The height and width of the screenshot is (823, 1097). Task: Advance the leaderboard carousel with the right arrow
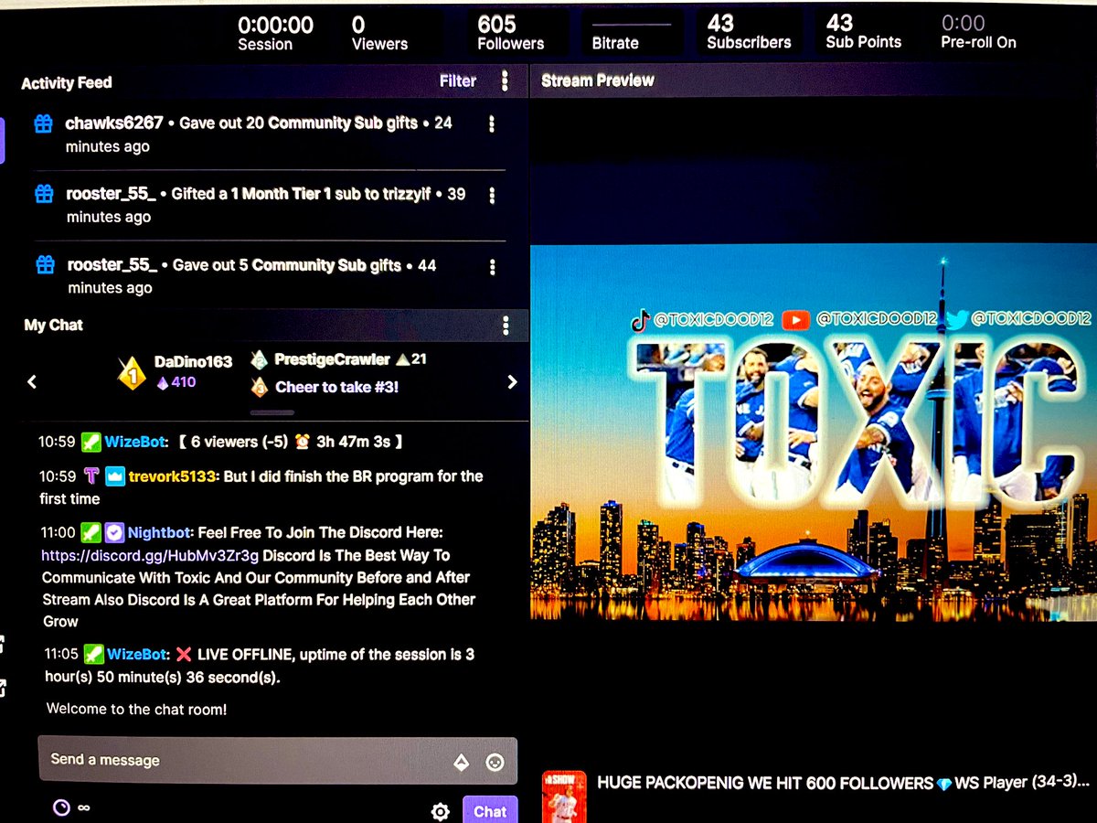click(x=513, y=381)
